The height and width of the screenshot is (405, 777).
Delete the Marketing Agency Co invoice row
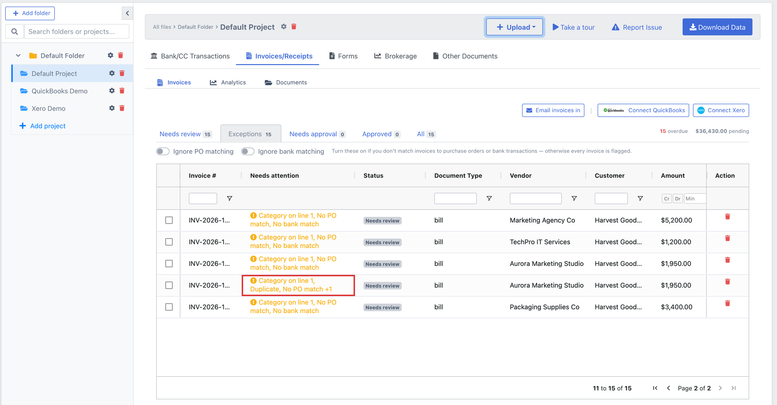pos(727,217)
